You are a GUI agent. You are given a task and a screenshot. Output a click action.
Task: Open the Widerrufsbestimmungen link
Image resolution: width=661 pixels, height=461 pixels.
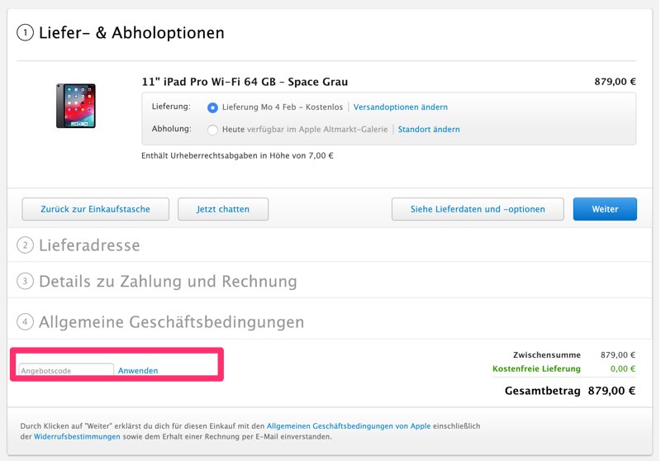coord(77,437)
